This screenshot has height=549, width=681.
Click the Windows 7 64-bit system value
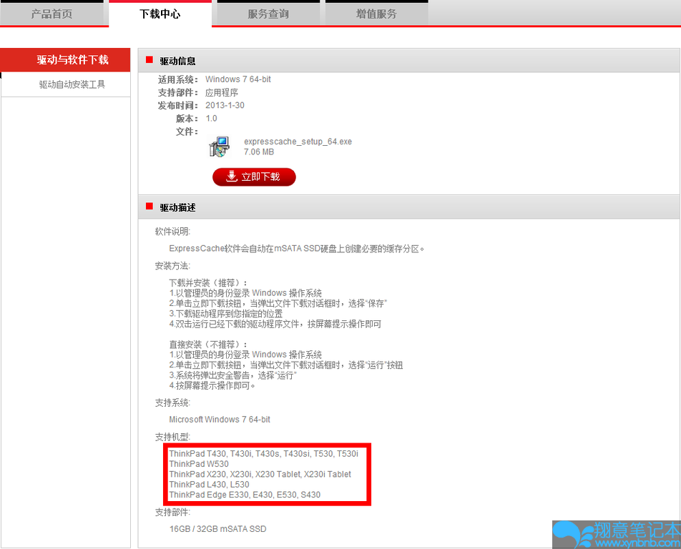click(238, 79)
